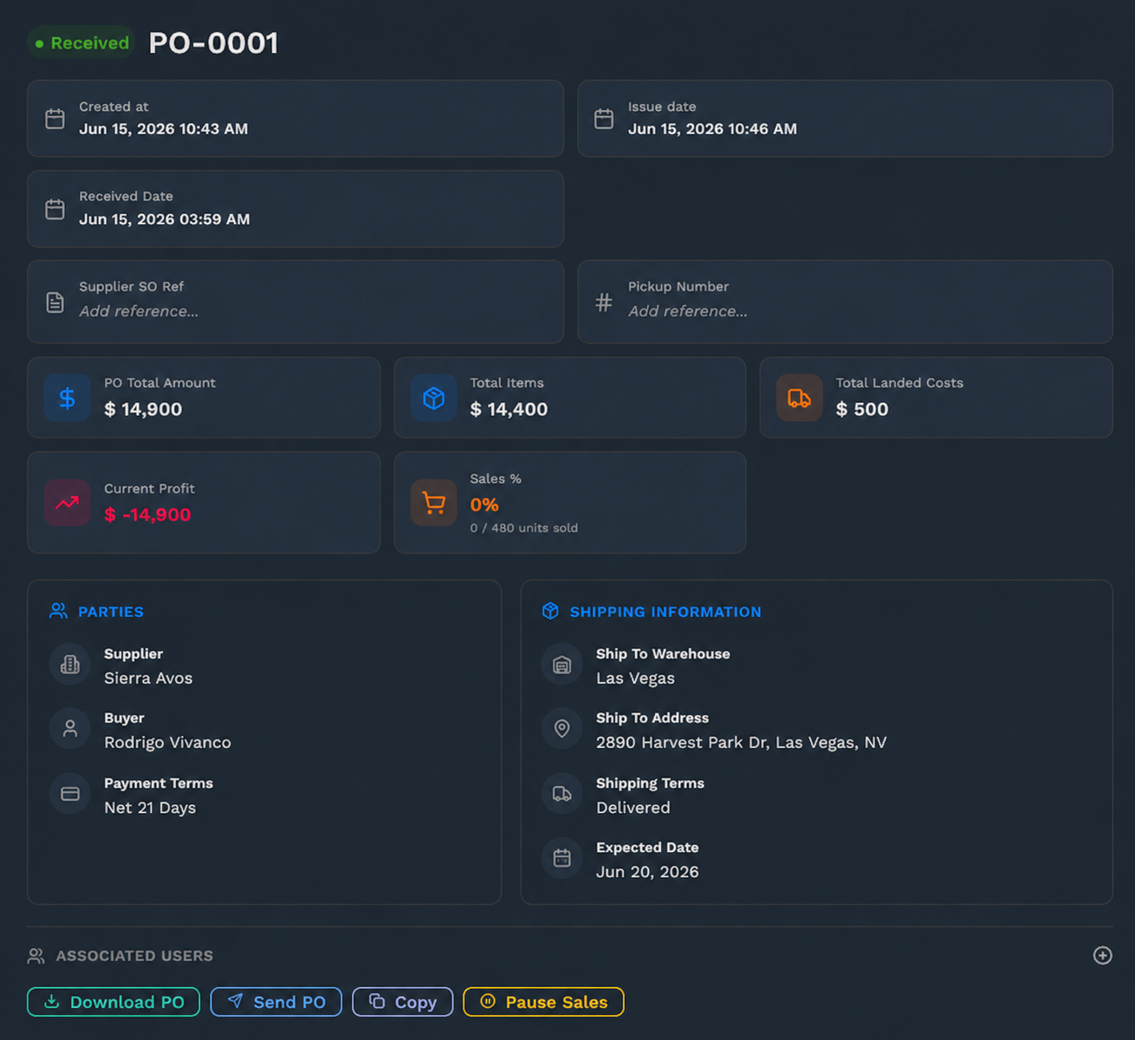Click the Pickup Number hash icon
The height and width of the screenshot is (1040, 1135).
pyautogui.click(x=604, y=302)
